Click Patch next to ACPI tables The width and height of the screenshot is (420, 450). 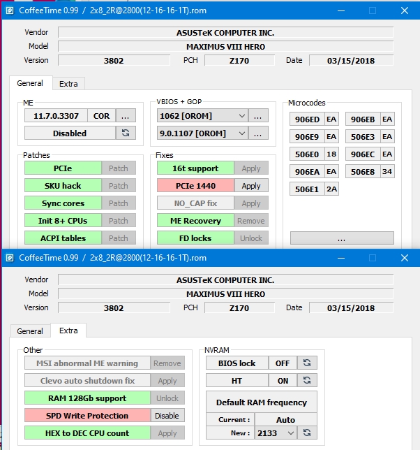119,238
